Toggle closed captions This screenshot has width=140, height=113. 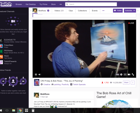pyautogui.click(x=125, y=74)
